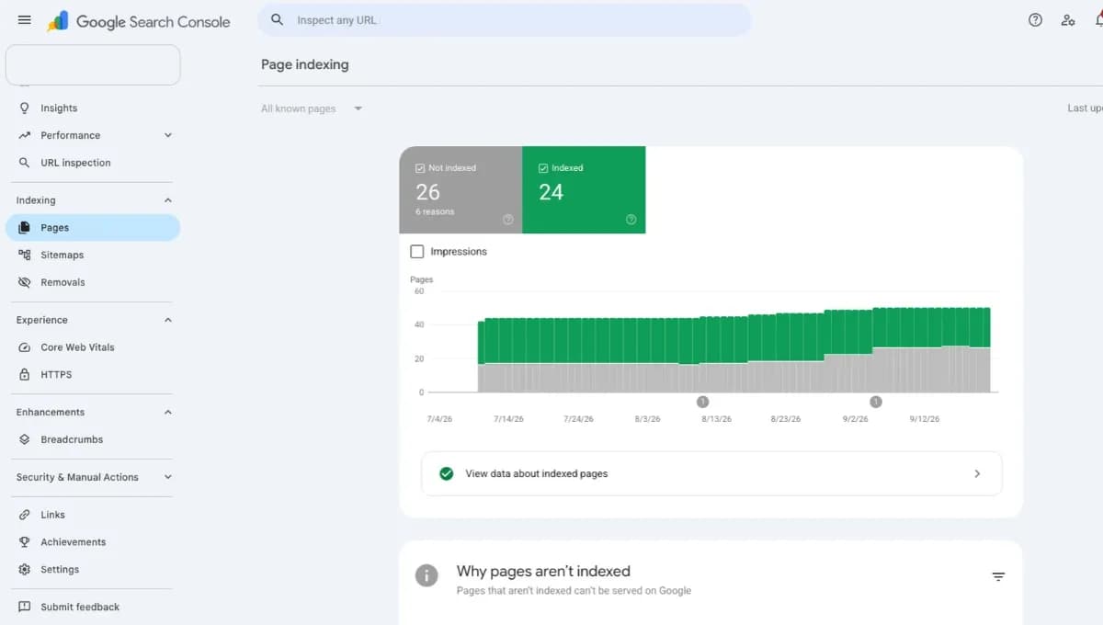Image resolution: width=1103 pixels, height=625 pixels.
Task: Click the chart annotation marker near 9/2/26
Action: click(x=876, y=402)
